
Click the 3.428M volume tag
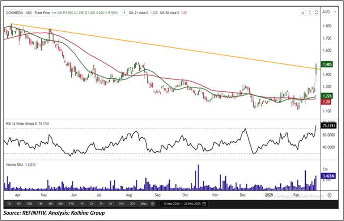coord(328,176)
